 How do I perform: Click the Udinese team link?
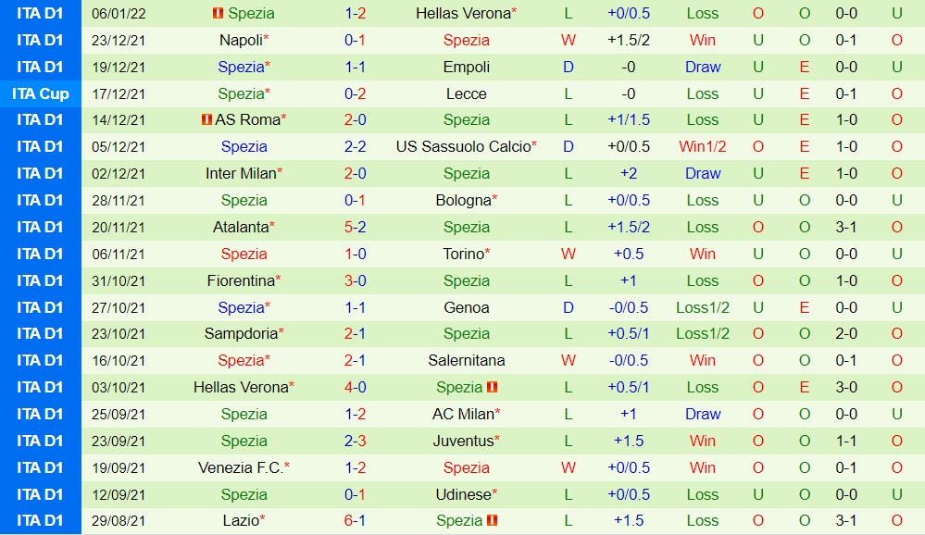[x=463, y=494]
